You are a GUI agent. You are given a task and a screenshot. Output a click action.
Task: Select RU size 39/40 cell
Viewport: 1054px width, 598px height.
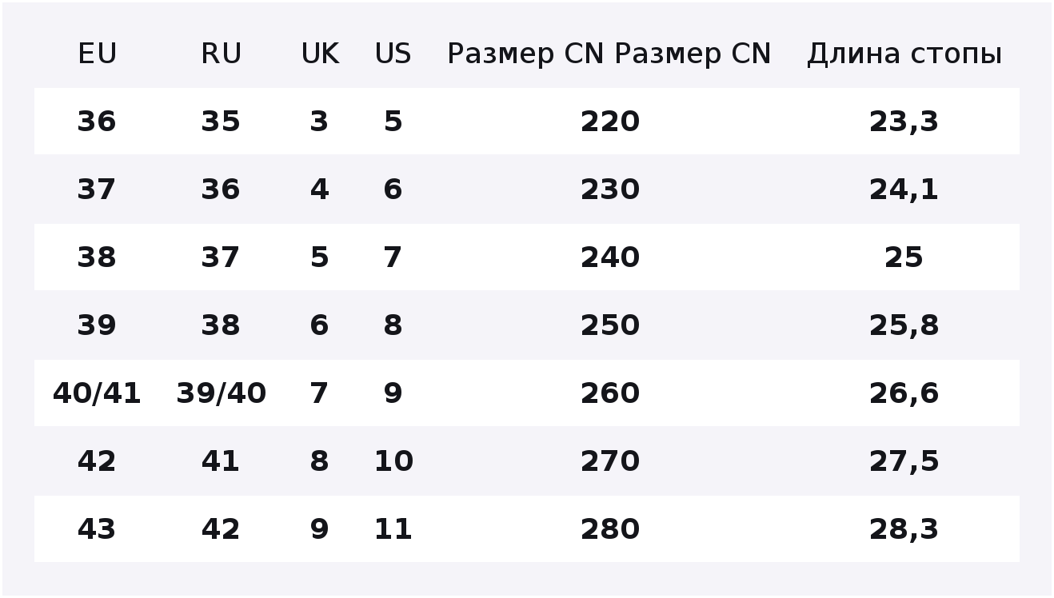pos(221,393)
